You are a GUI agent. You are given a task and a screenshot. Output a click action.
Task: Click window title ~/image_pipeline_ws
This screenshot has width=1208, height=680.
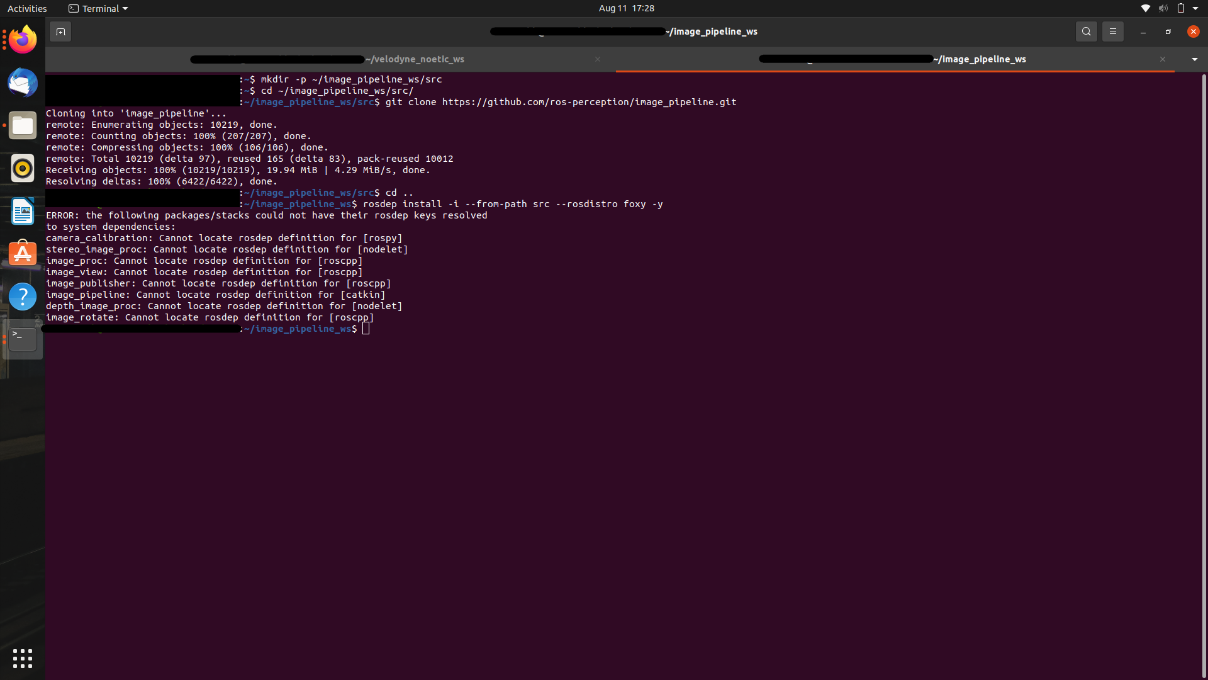712,31
